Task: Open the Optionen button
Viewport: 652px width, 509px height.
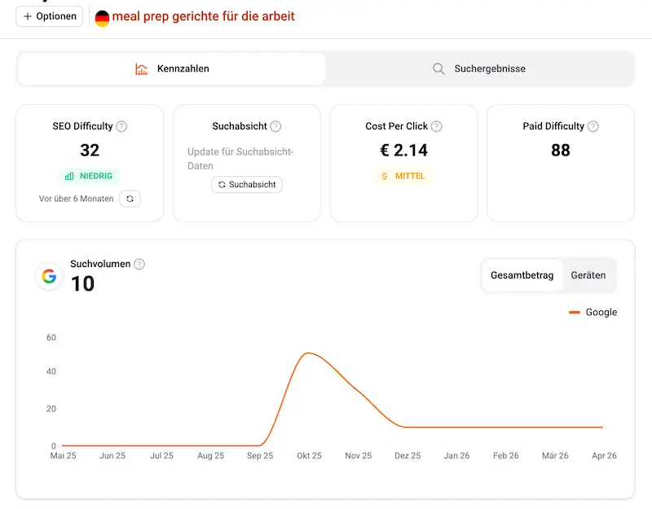Action: [49, 16]
